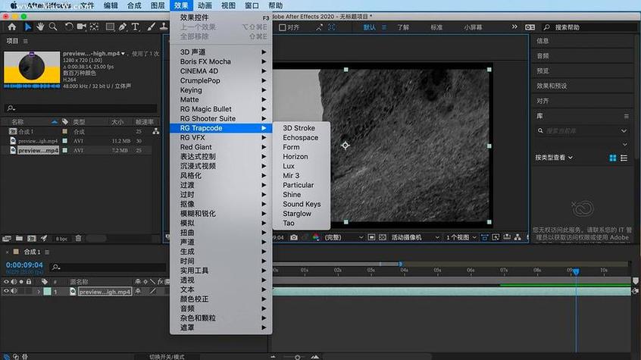
Task: Click the label color swatch of layer 1
Action: point(48,292)
